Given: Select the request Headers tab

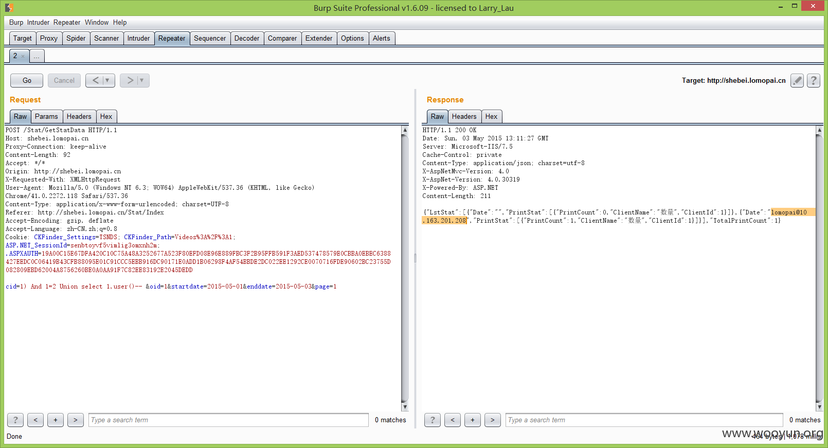Looking at the screenshot, I should click(x=79, y=117).
